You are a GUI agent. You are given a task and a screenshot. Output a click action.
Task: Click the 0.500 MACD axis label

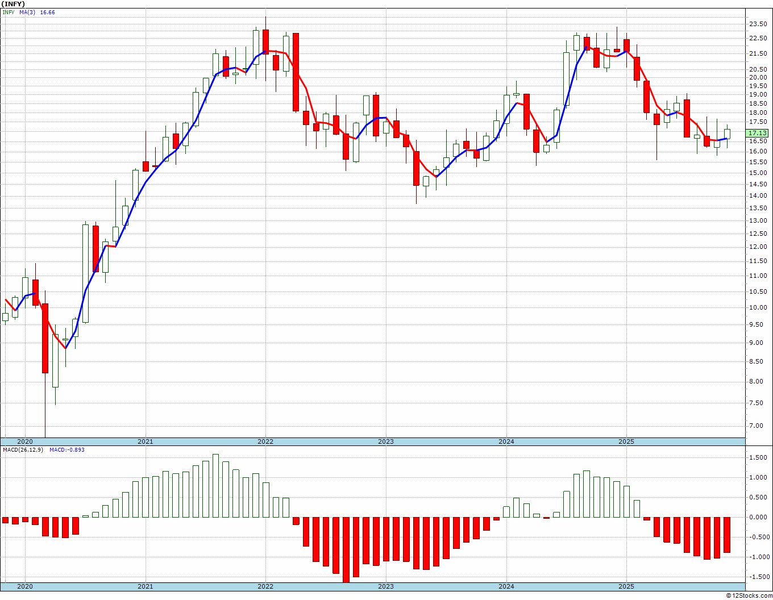759,497
